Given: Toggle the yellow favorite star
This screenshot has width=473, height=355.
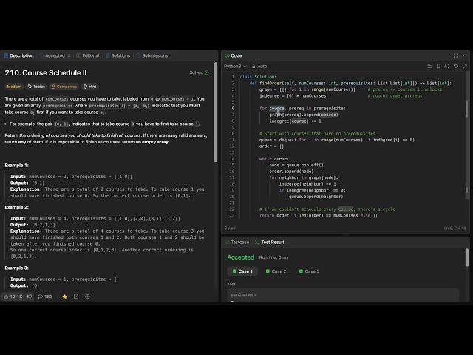Looking at the screenshot, I should tap(64, 297).
